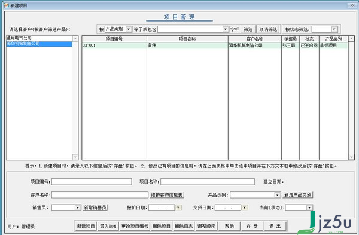359x235 pixels.
Task: Save with the 存盘 button
Action: point(252,226)
